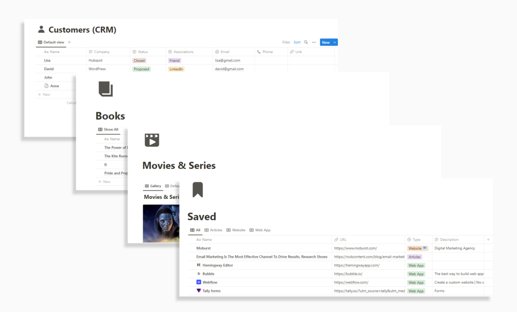Open the tally.so URL
This screenshot has height=312, width=517.
(x=369, y=291)
